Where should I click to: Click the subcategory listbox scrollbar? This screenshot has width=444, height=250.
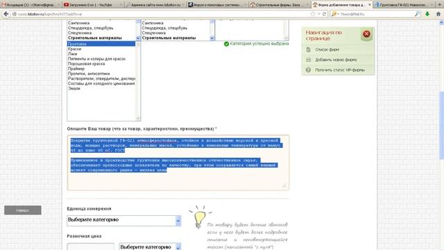(x=138, y=81)
